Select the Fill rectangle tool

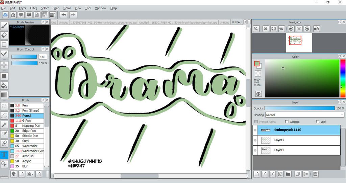[x=4, y=76]
